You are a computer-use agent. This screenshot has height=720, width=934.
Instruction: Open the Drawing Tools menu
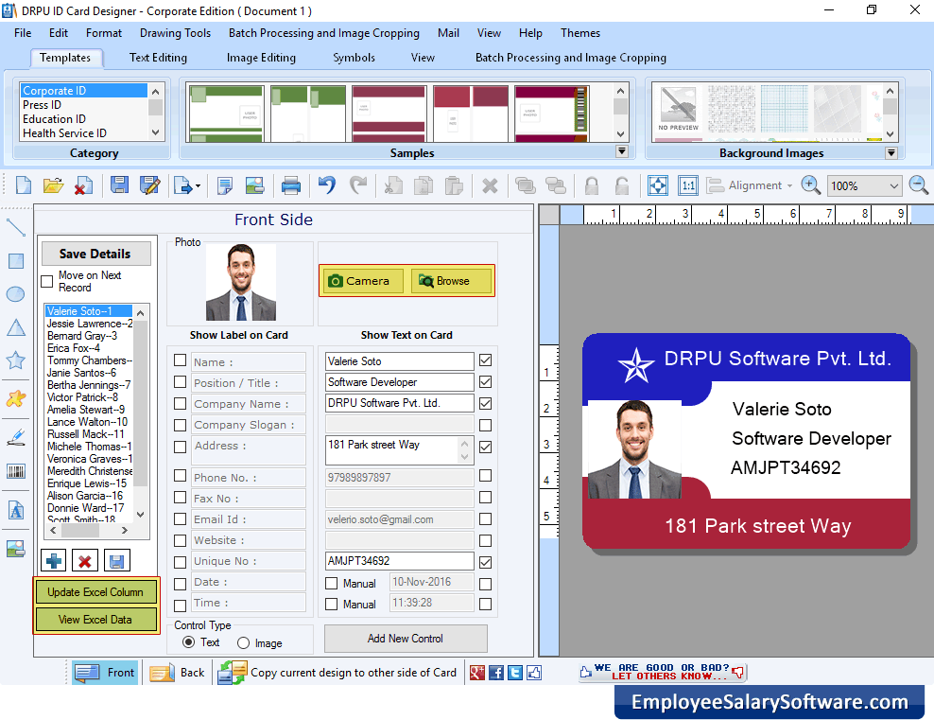point(175,33)
